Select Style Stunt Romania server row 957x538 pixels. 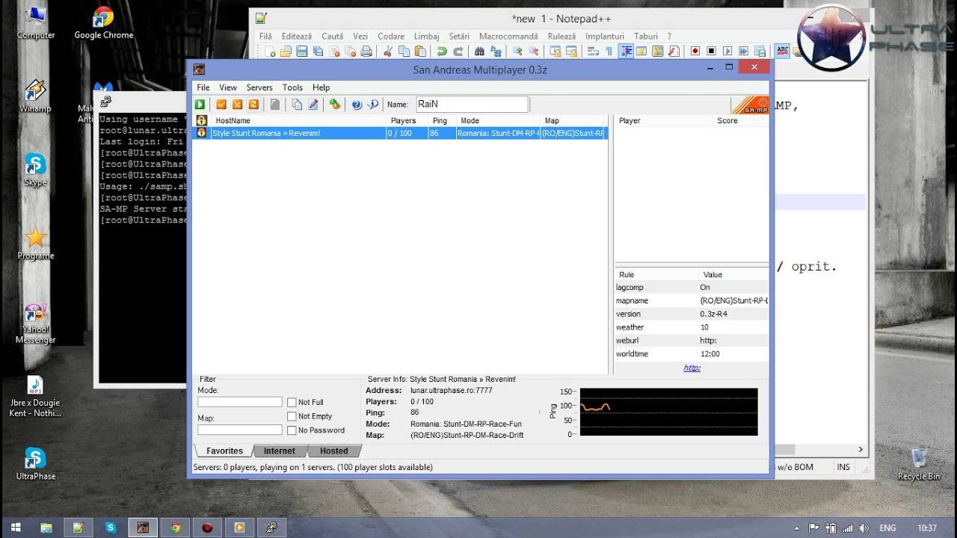[x=400, y=133]
